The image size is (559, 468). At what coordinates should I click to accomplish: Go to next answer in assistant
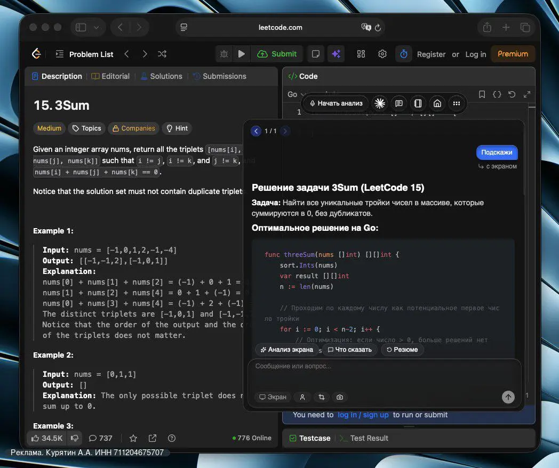tap(285, 131)
